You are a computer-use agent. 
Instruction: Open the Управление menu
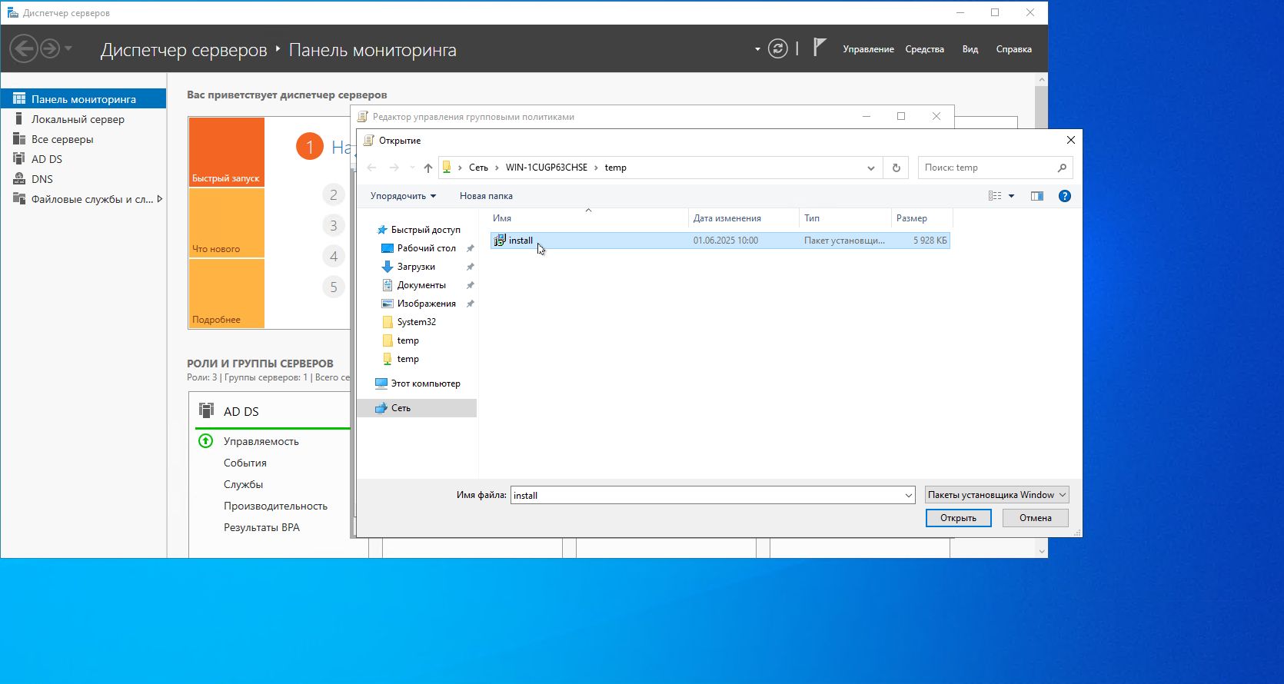tap(868, 49)
